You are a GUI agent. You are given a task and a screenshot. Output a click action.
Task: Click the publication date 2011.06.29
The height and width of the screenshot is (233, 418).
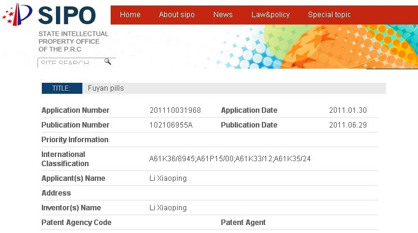click(348, 125)
